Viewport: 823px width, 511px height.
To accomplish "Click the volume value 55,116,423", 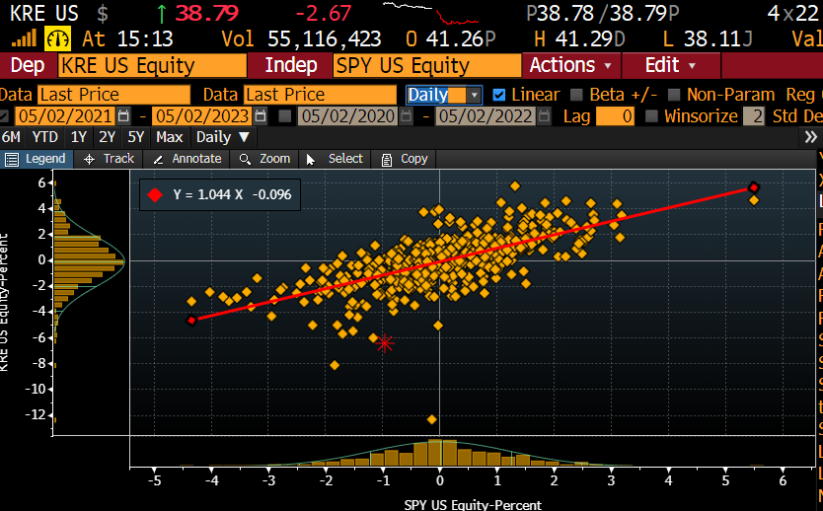I will pos(325,38).
